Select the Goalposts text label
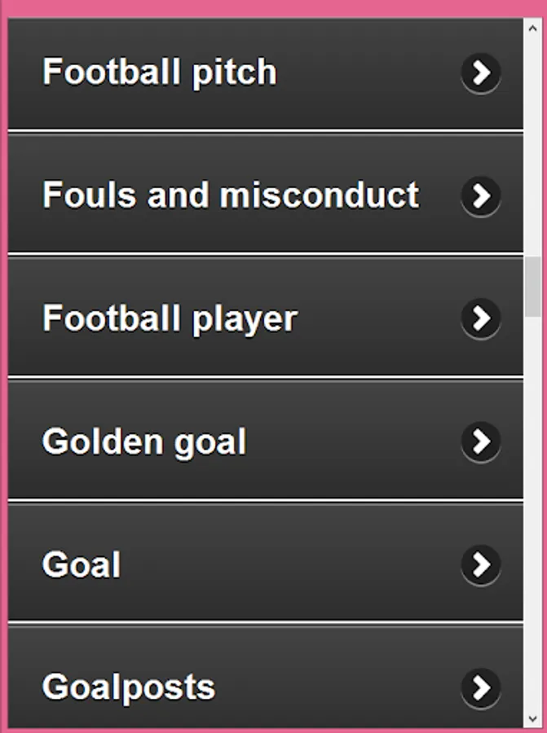Screen dimensions: 547x733 pyautogui.click(x=129, y=688)
